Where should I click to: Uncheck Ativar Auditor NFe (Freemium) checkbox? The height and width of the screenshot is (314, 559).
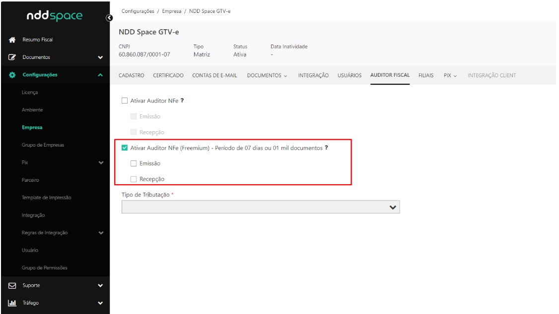click(x=125, y=148)
